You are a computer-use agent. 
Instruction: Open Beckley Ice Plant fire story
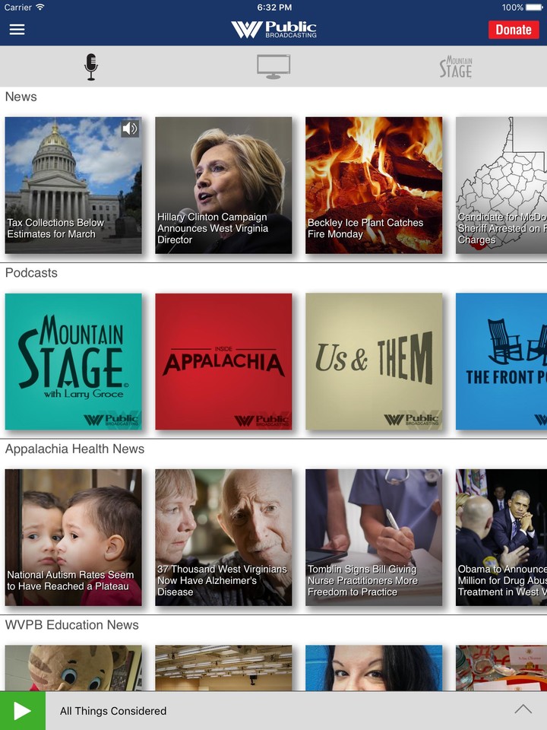pyautogui.click(x=374, y=186)
